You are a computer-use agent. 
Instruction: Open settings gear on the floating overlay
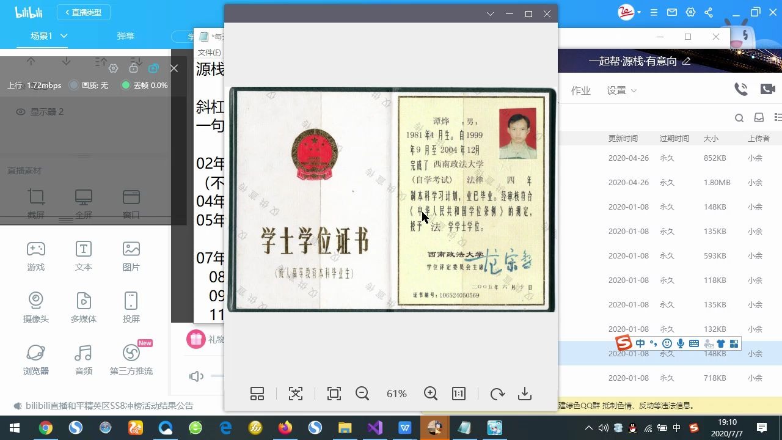click(113, 68)
